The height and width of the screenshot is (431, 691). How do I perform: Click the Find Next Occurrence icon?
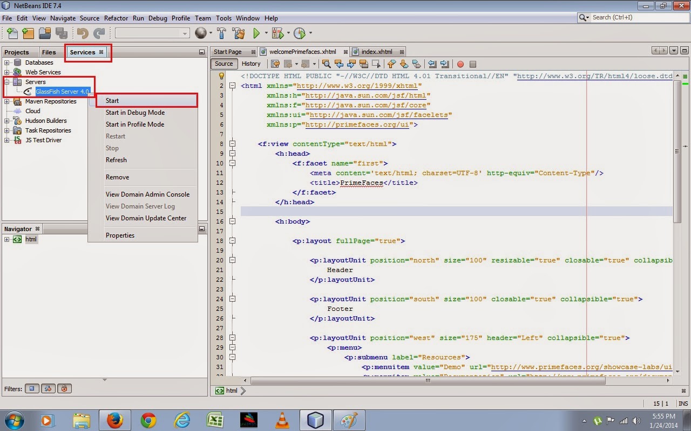point(351,64)
